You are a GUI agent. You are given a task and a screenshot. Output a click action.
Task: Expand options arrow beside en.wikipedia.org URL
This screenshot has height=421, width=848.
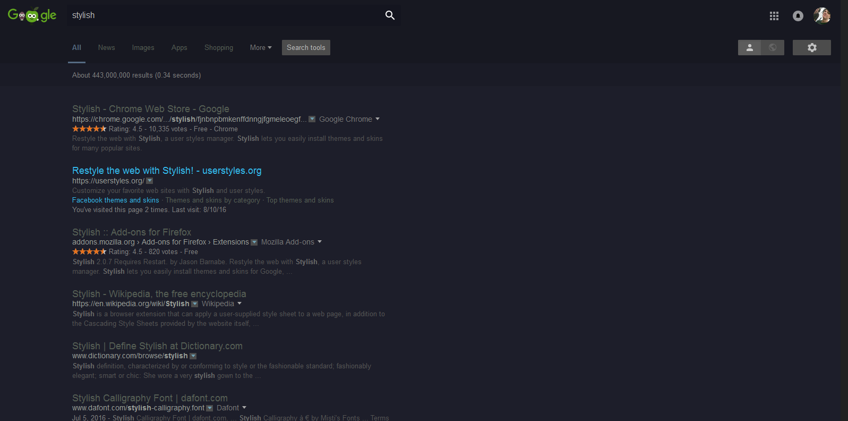tap(195, 304)
